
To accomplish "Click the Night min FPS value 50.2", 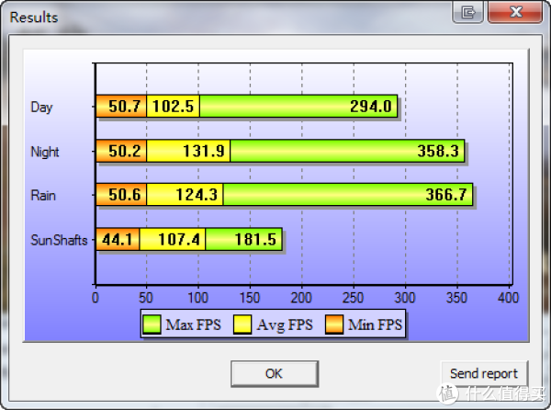I will click(124, 151).
